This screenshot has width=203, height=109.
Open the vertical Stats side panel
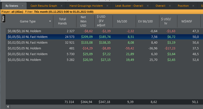coord(3,19)
